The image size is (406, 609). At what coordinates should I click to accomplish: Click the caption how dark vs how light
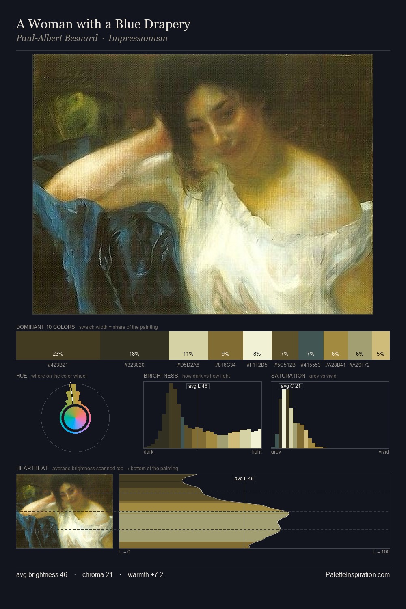pos(206,376)
